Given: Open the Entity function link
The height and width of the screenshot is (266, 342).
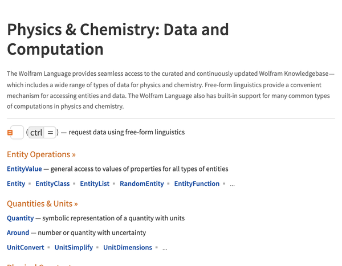Looking at the screenshot, I should point(16,184).
